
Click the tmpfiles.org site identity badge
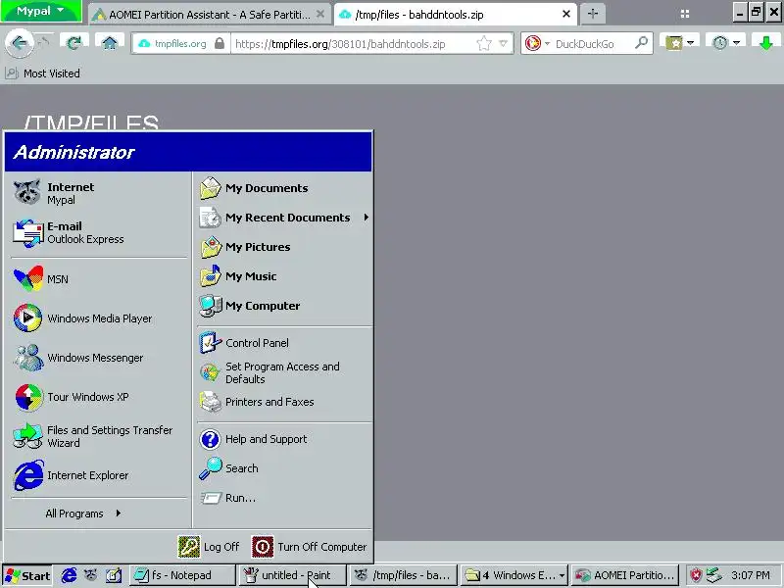(181, 44)
